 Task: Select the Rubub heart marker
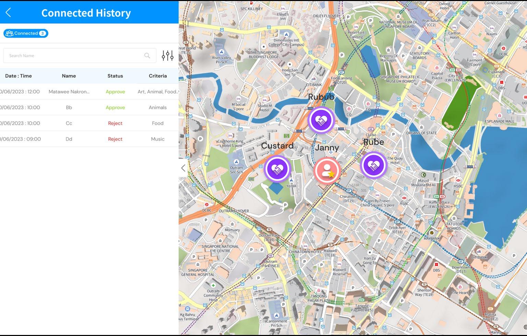point(321,120)
